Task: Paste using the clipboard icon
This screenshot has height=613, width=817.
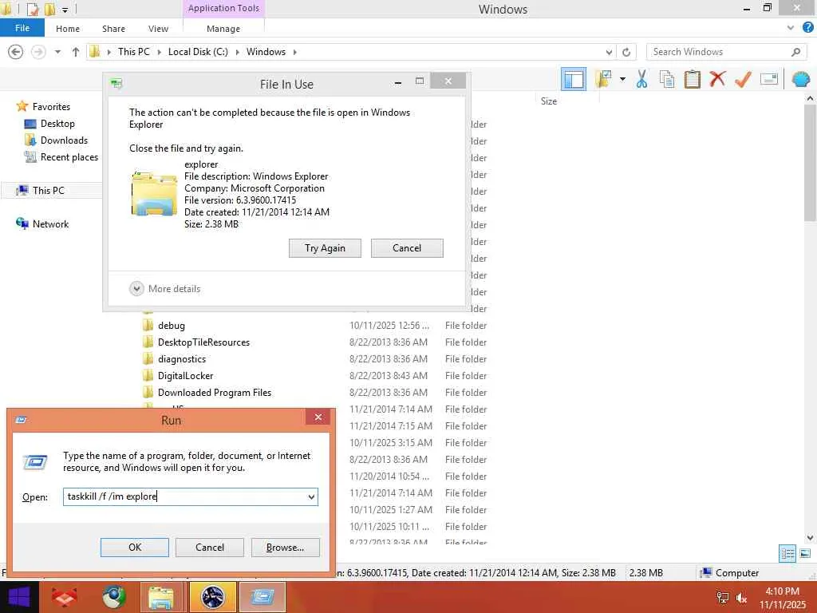Action: (692, 79)
